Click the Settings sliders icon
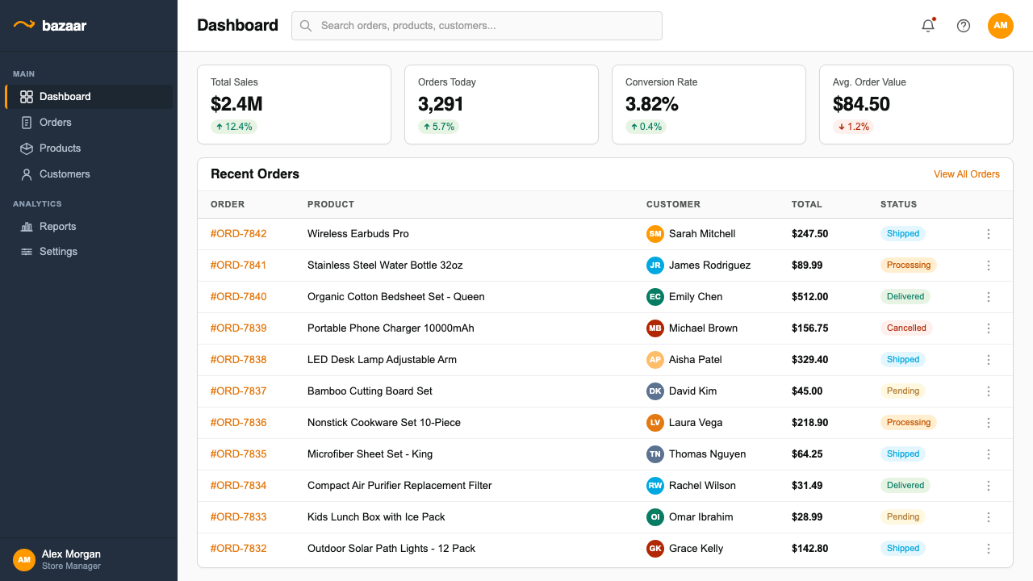 (27, 252)
